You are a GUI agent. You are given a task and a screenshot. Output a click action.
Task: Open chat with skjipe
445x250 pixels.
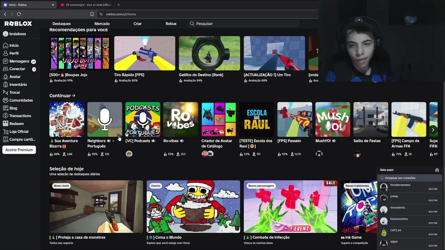(x=410, y=244)
